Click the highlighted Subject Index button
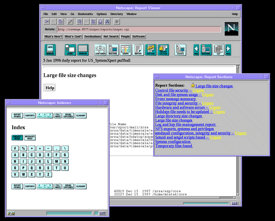Screen dimensions: 275x221 pos(17,137)
